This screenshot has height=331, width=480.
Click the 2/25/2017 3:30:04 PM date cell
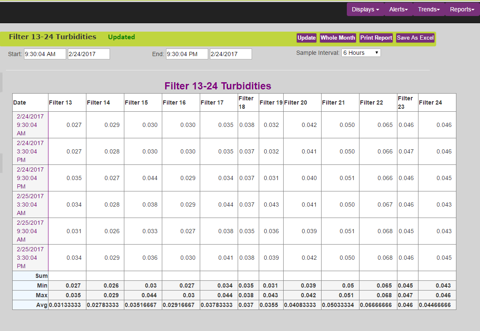(x=30, y=258)
